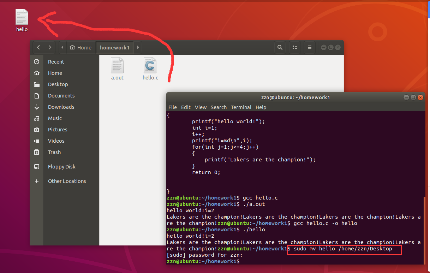Click the './a.out' command text

click(x=254, y=204)
